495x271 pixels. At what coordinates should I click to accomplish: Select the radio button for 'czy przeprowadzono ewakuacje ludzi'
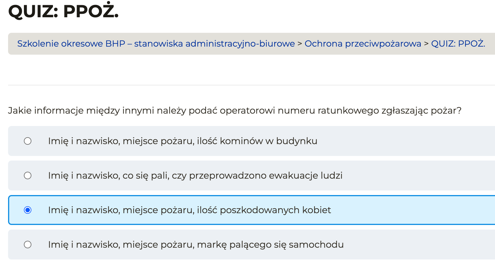tap(28, 175)
